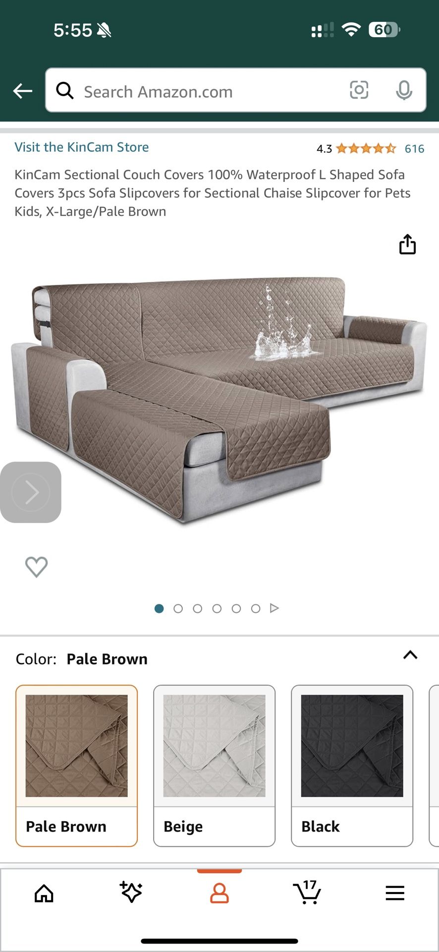Open the hamburger menu icon
This screenshot has height=952, width=439.
click(x=395, y=893)
